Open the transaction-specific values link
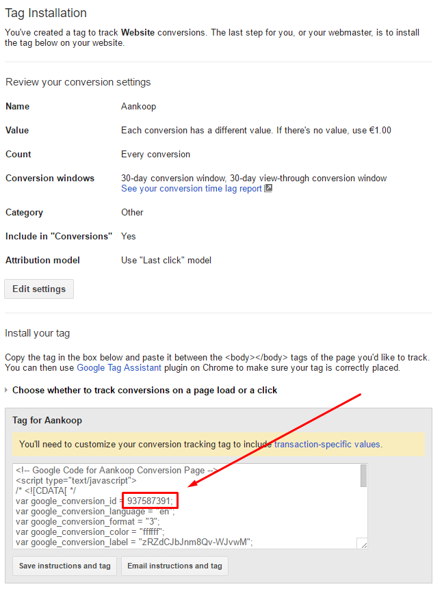Screen dimensions: 444x591 (328, 444)
